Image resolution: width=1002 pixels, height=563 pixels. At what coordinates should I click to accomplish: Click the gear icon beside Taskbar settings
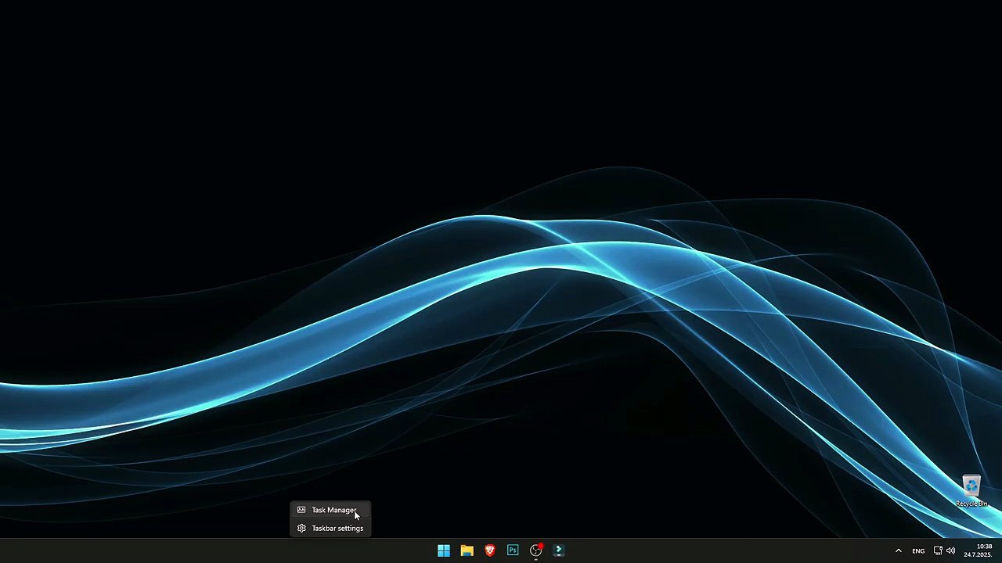tap(301, 529)
